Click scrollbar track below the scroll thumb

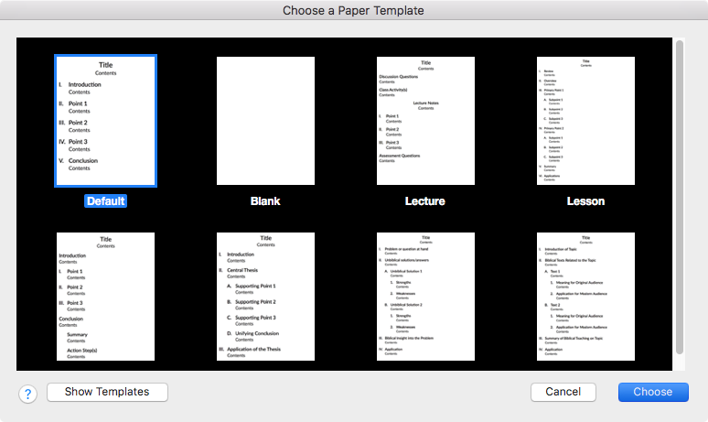tap(679, 362)
